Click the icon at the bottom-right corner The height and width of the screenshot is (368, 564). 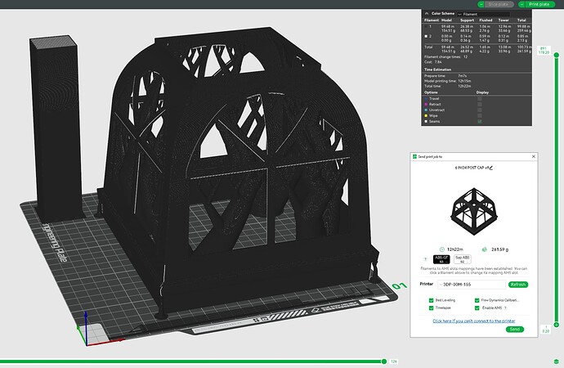click(x=557, y=361)
